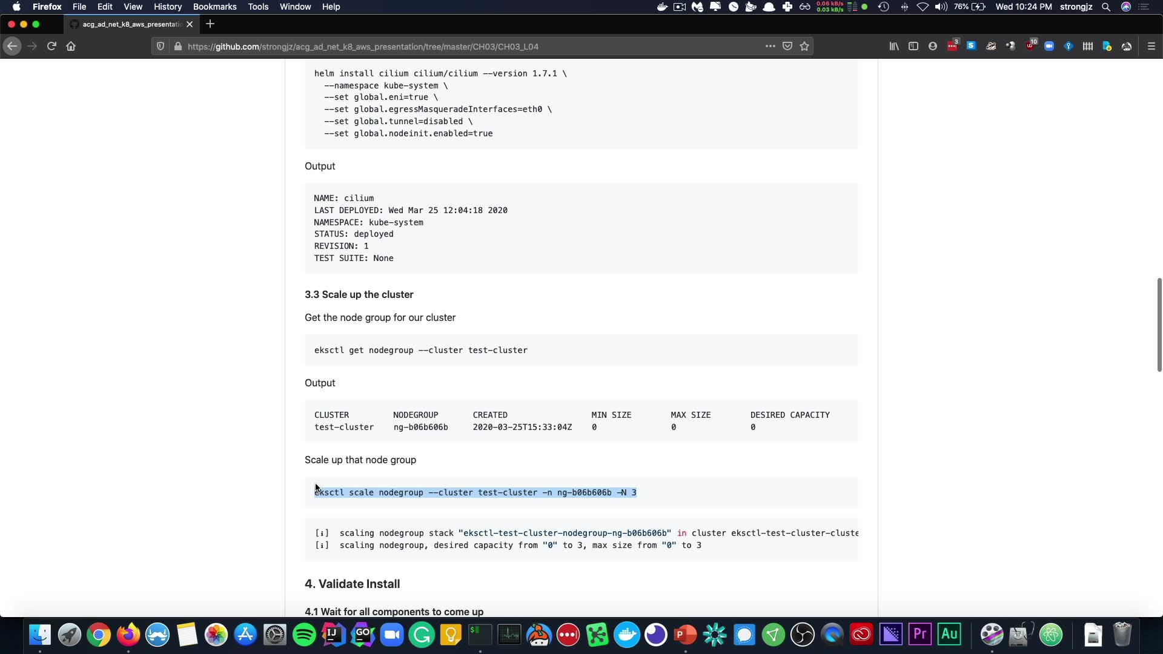The image size is (1163, 654).
Task: Show site security padlock info
Action: click(177, 46)
